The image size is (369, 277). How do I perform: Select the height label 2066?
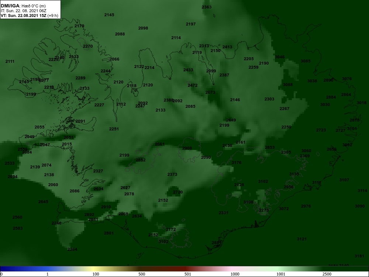pos(114,59)
